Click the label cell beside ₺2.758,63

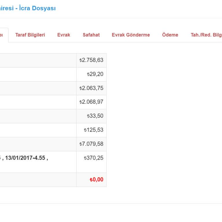click(38, 60)
